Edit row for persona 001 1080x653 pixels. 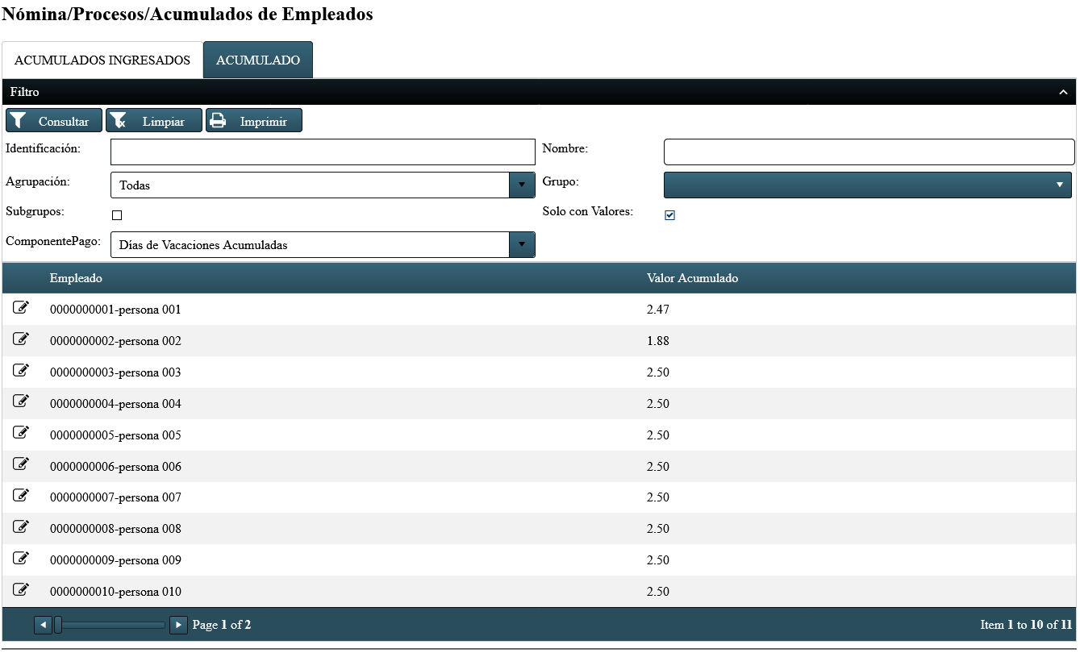coord(21,308)
